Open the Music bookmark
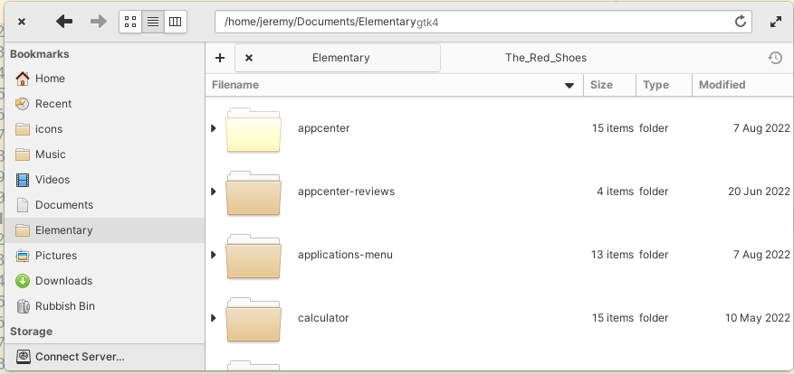The image size is (794, 374). (x=104, y=154)
